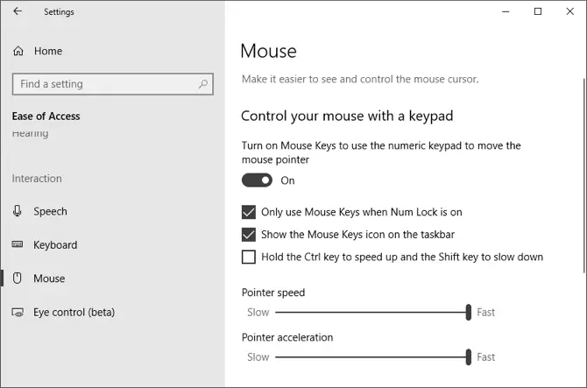Click the Pointer acceleration label

pos(287,337)
